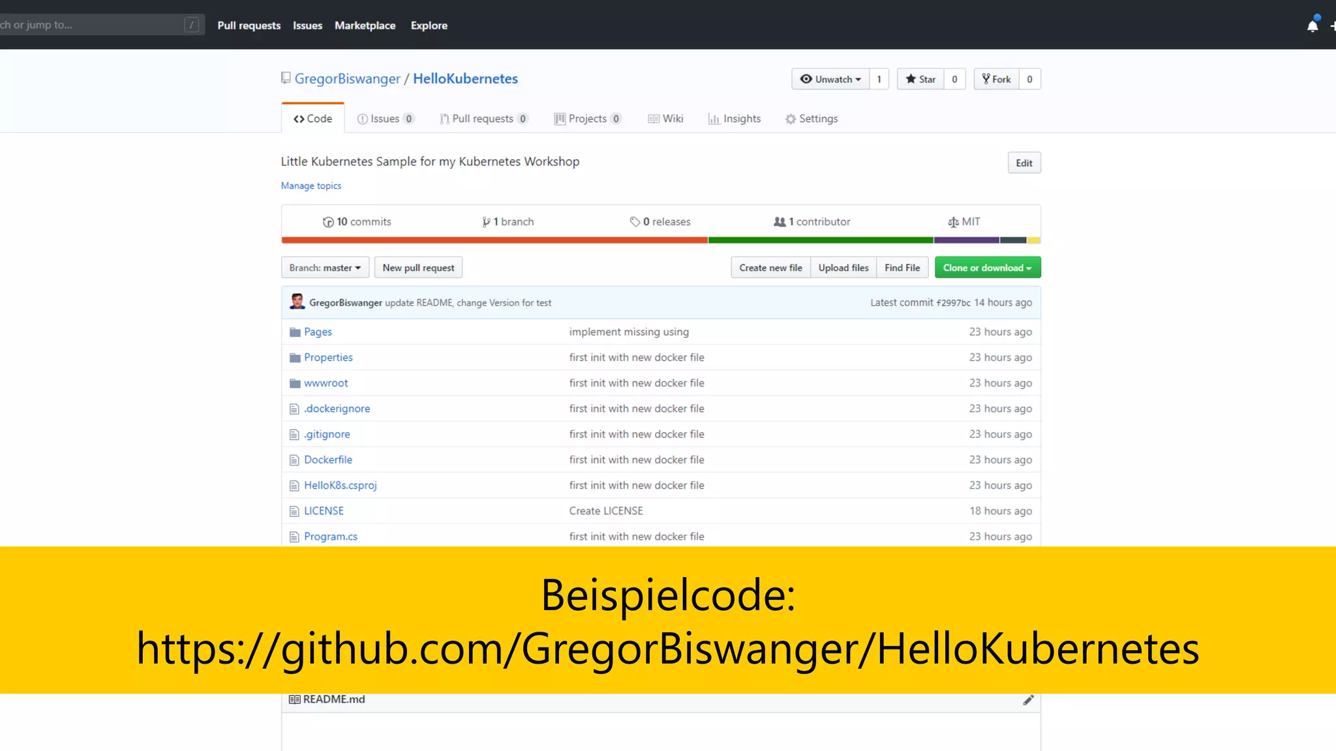Click the commits history clock icon
This screenshot has width=1336, height=751.
(x=328, y=222)
